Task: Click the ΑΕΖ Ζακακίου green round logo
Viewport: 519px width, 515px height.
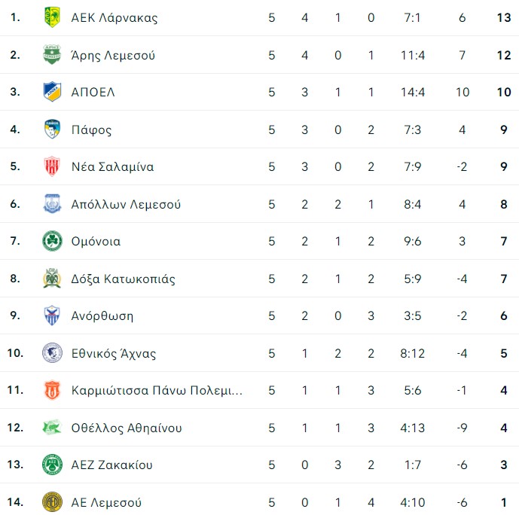Action: click(52, 465)
